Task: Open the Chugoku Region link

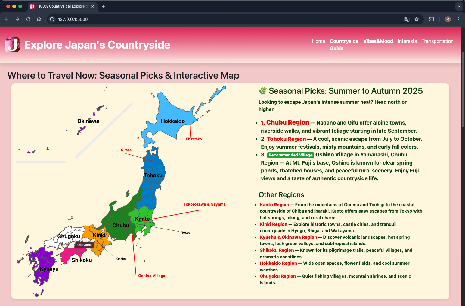Action: click(278, 276)
